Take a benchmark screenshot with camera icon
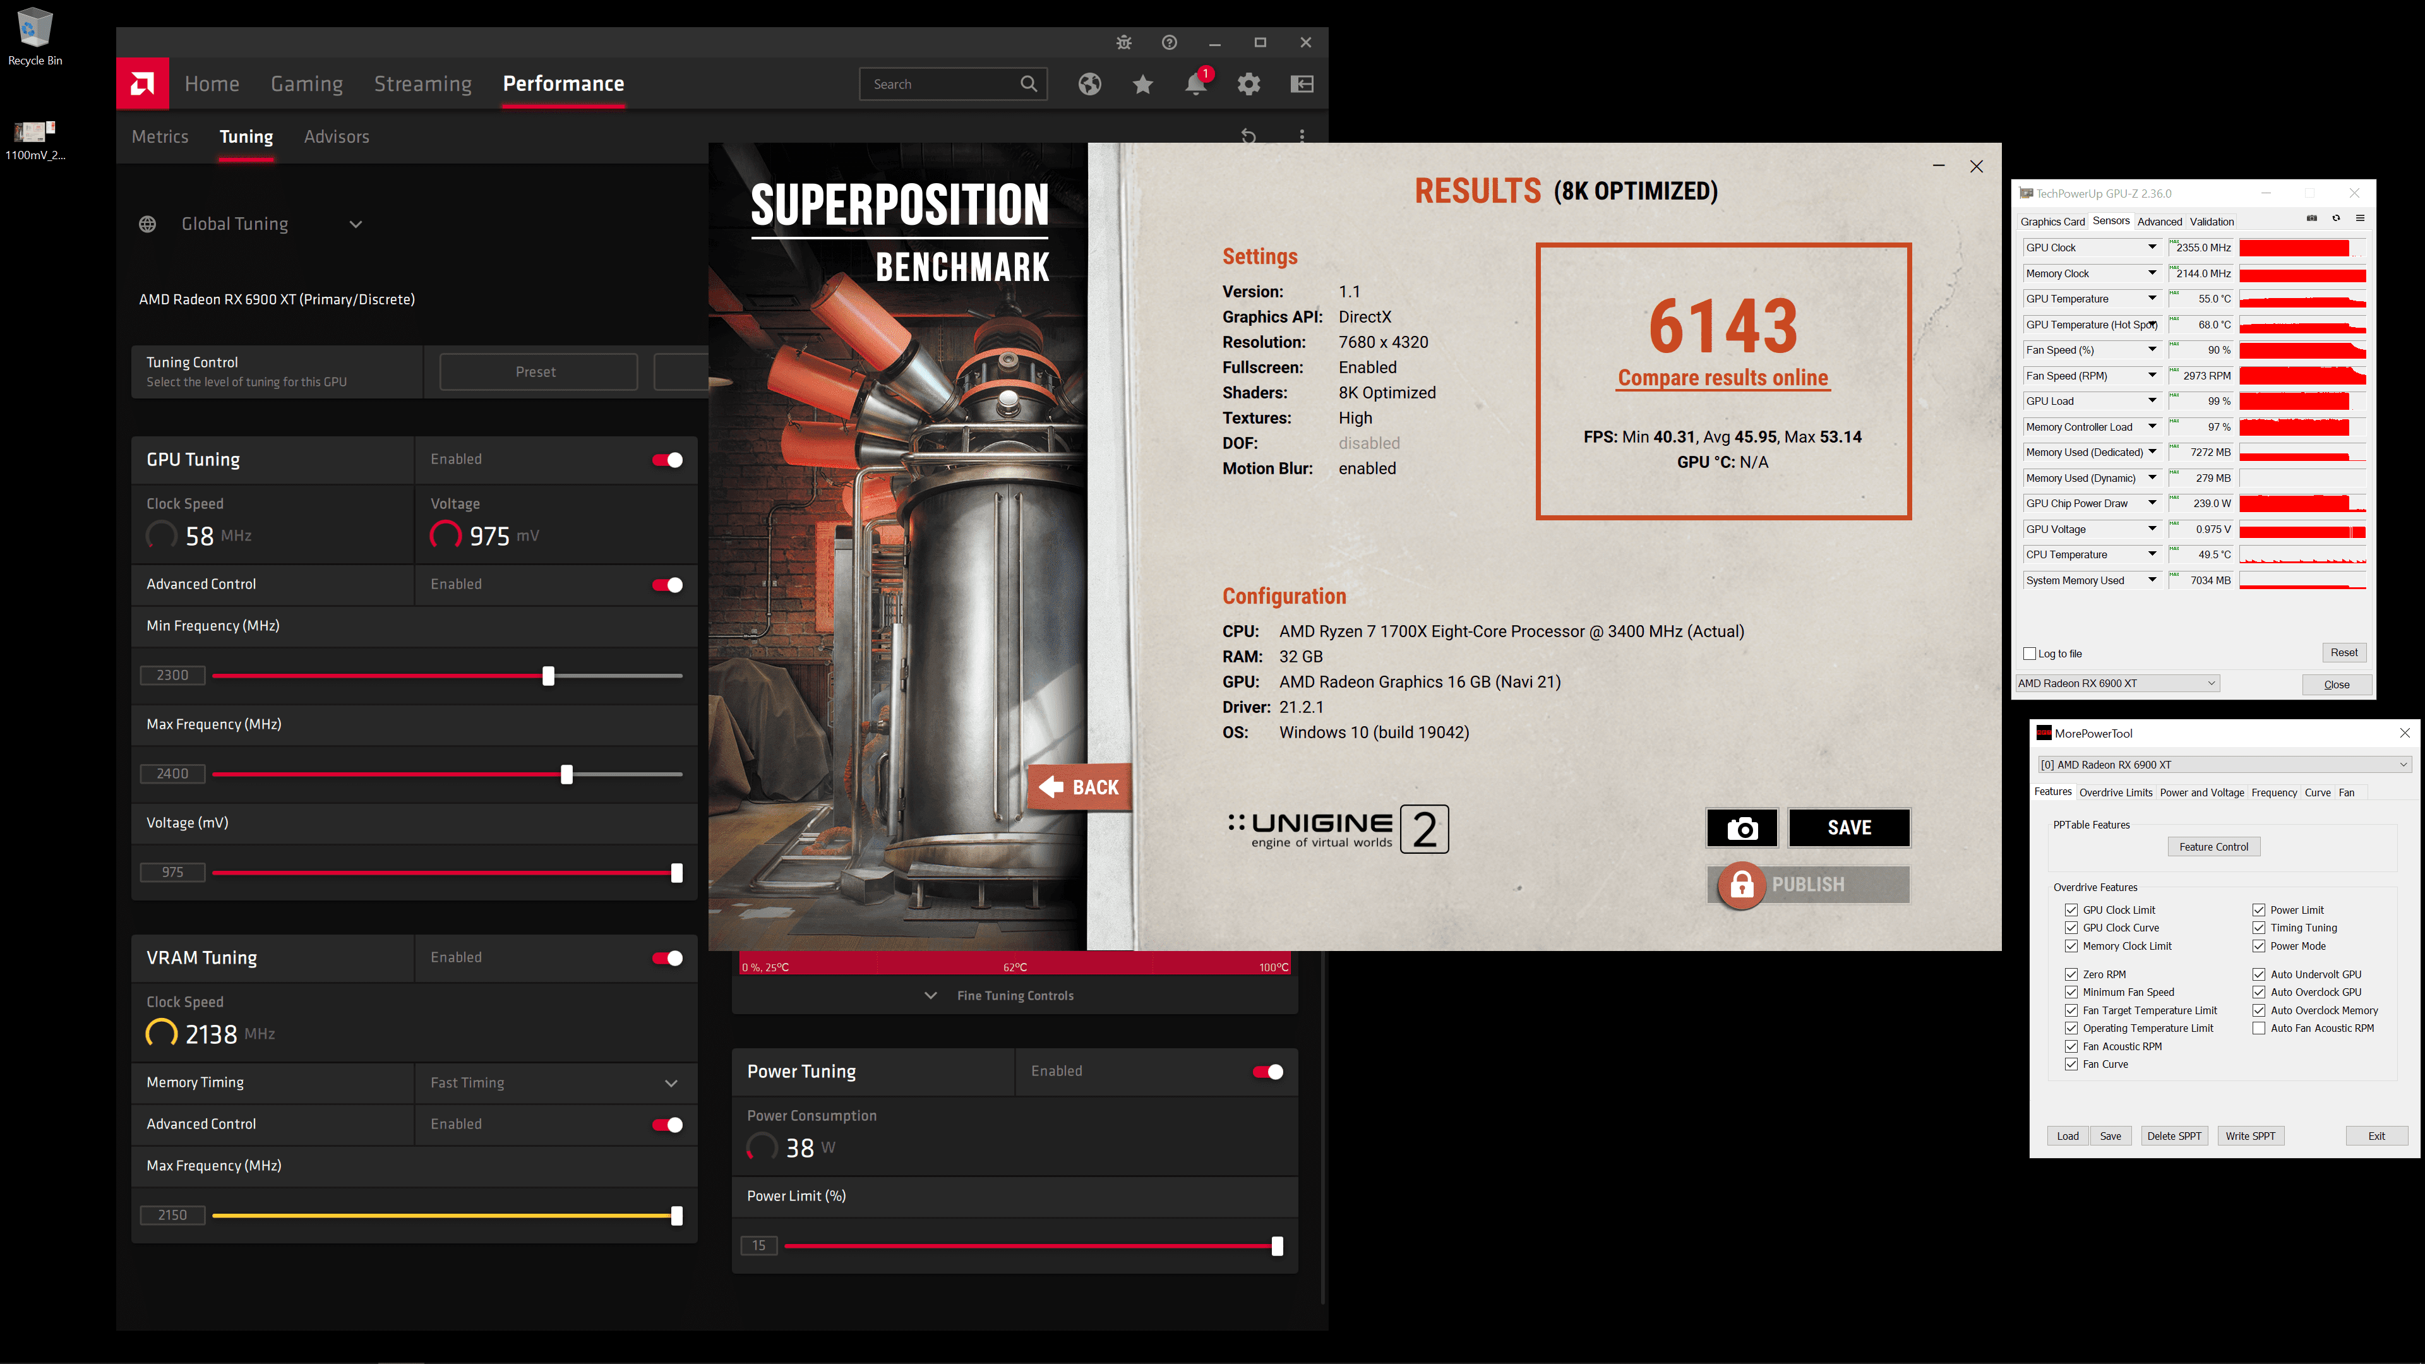Screen dimensions: 2425x1364 point(1742,827)
